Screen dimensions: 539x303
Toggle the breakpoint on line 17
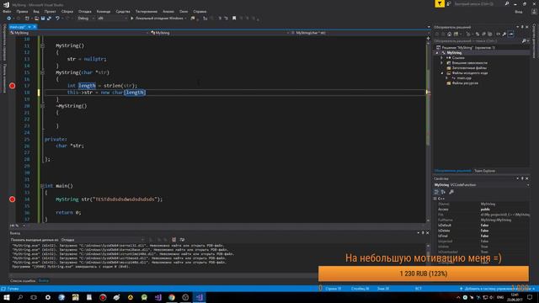coord(13,86)
